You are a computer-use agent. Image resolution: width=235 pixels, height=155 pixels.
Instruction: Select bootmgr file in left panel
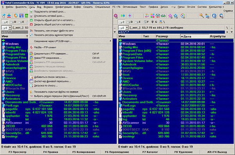[59, 137]
